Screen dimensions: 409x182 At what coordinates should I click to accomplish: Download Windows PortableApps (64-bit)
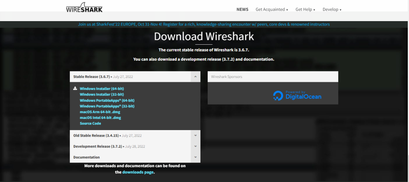(107, 100)
